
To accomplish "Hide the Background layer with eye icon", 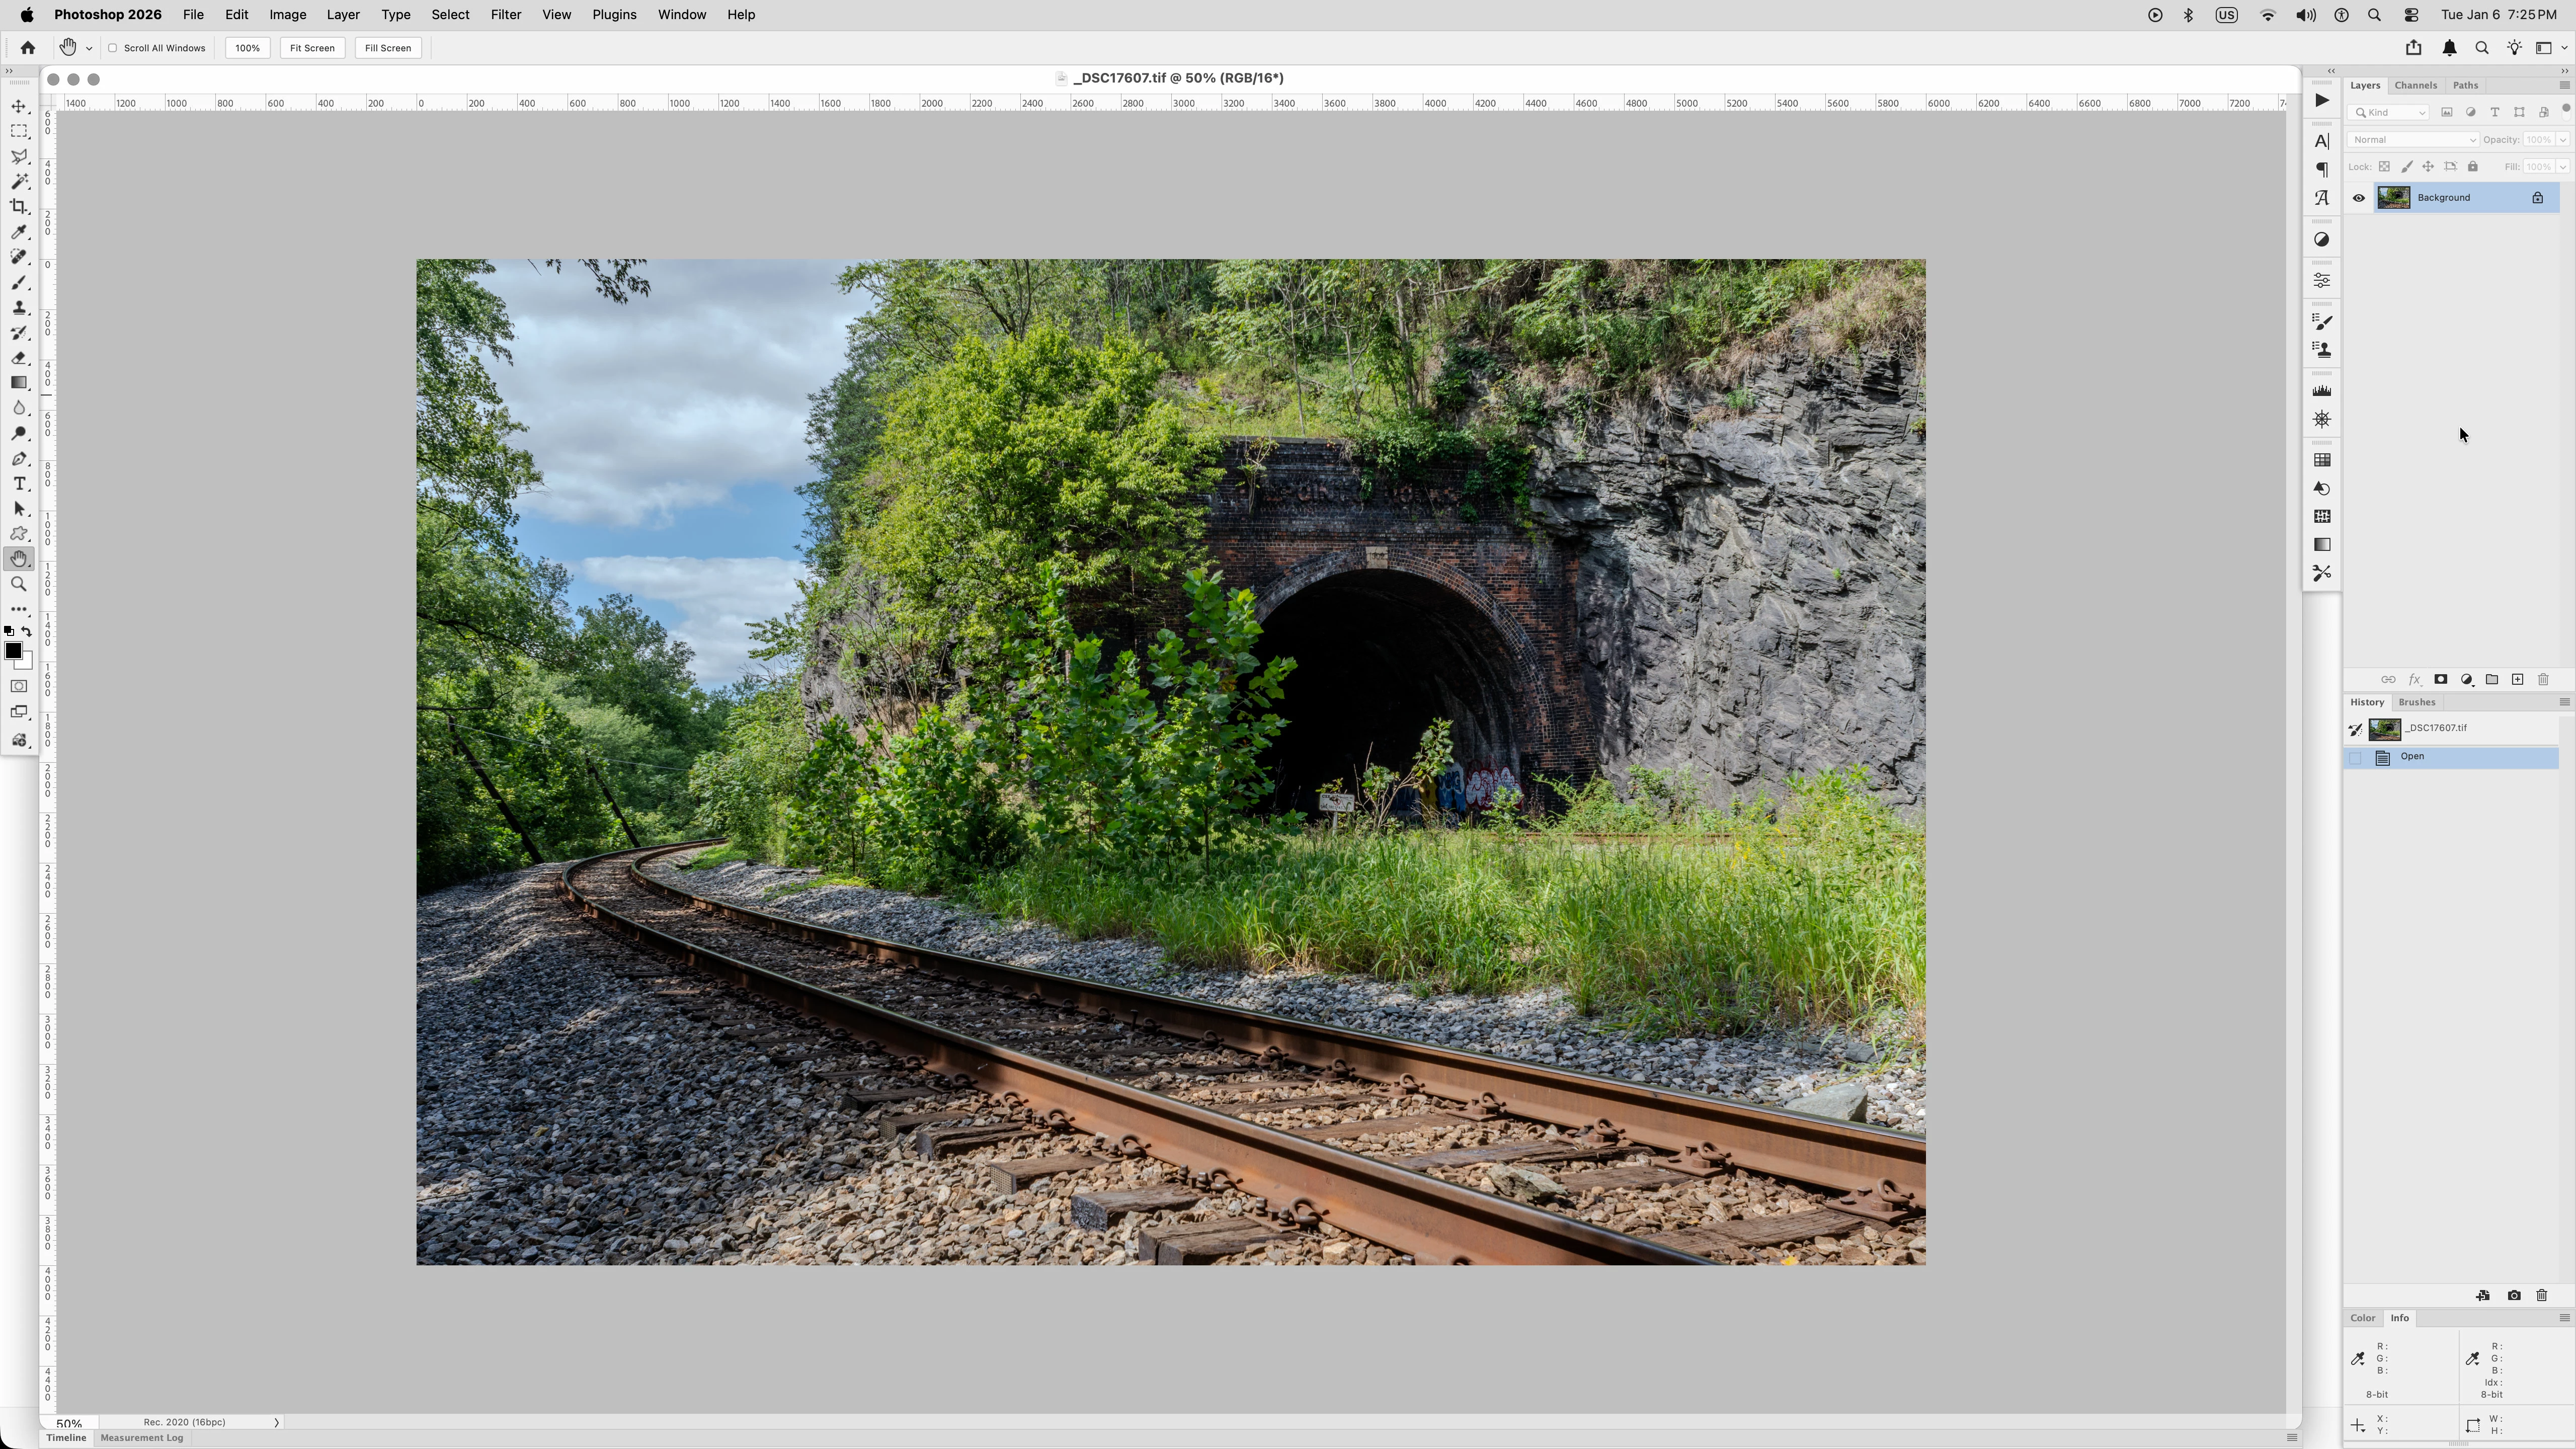I will [2359, 198].
